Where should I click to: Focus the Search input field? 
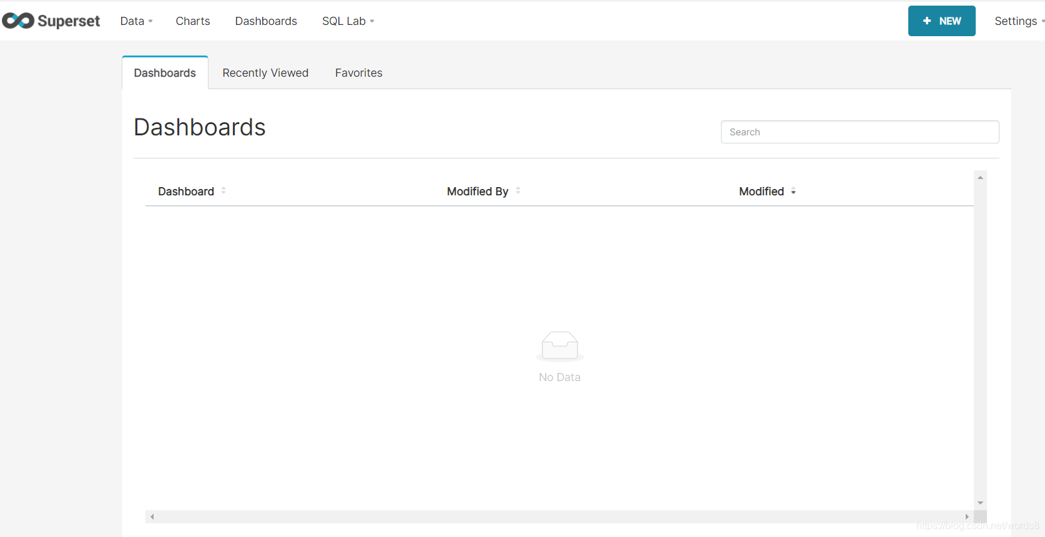coord(860,132)
